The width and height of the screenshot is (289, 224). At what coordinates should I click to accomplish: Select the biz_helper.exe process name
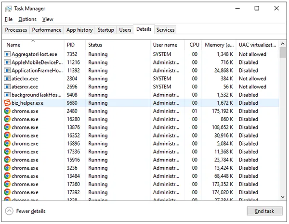(x=27, y=103)
